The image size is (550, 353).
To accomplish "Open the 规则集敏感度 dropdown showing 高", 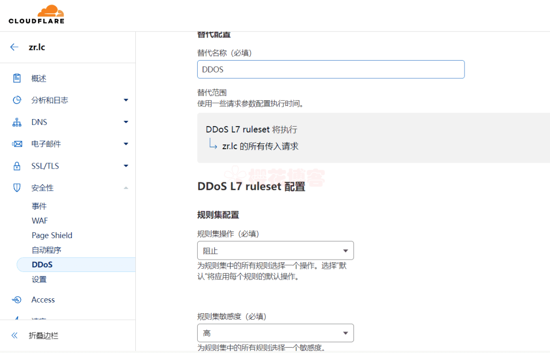I will tap(276, 333).
